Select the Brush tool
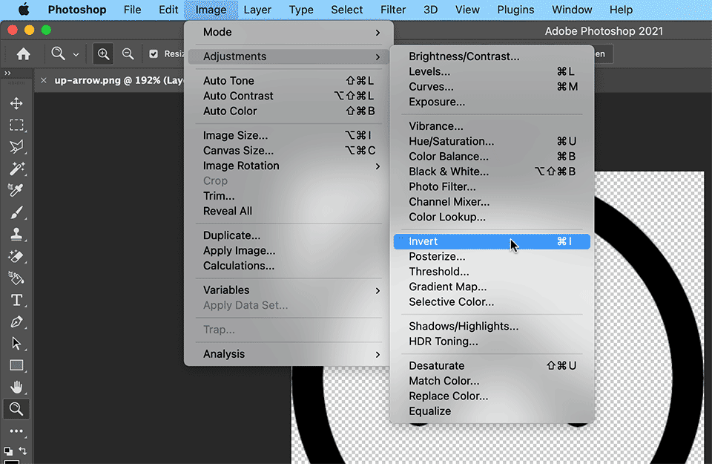Screen dimensions: 712x464 (16, 212)
